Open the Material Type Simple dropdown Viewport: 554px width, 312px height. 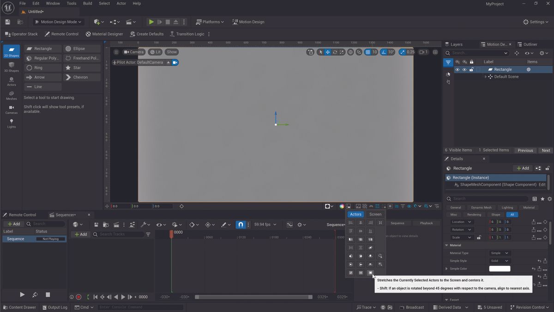tap(500, 253)
